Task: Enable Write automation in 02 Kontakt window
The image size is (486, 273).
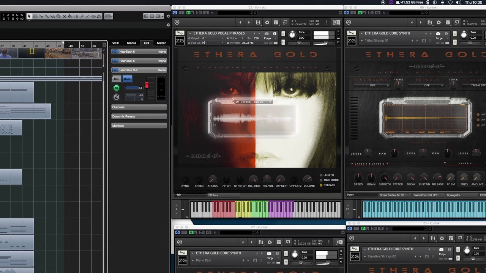Action: click(193, 13)
